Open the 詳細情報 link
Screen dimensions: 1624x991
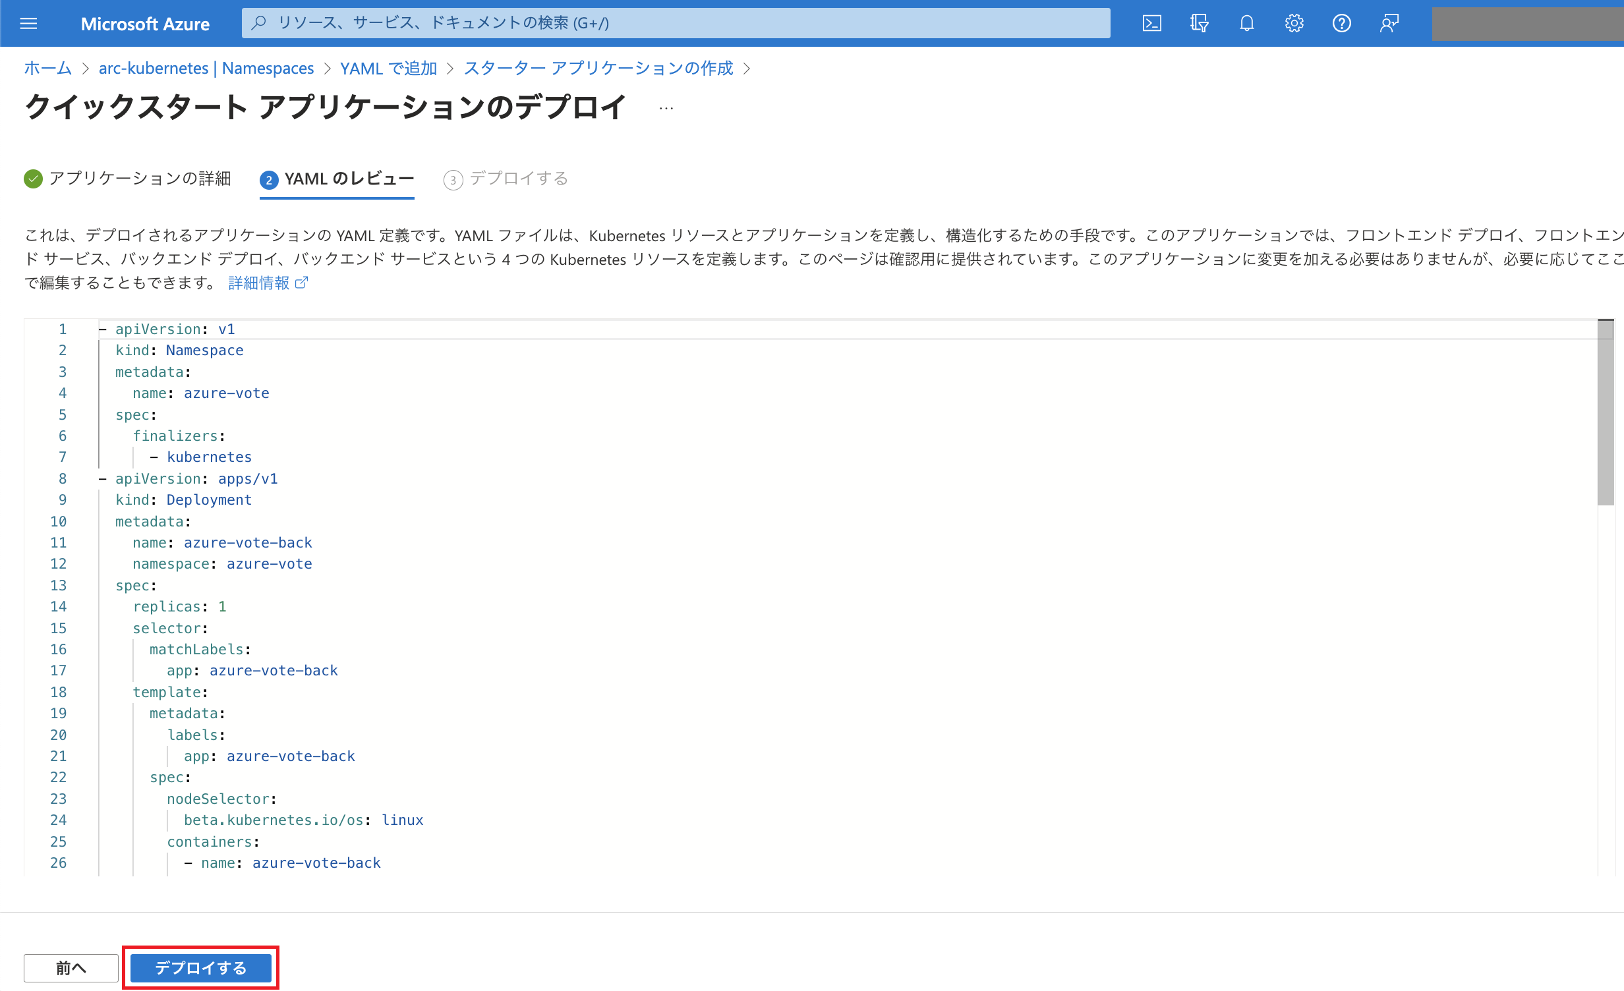click(259, 283)
